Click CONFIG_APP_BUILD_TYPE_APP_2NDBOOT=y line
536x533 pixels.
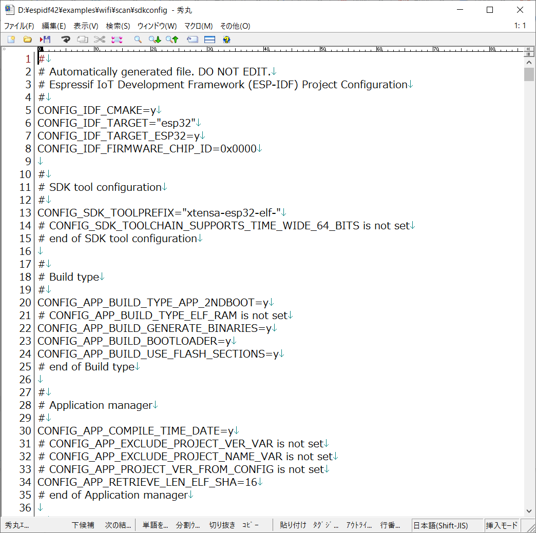[x=153, y=303]
